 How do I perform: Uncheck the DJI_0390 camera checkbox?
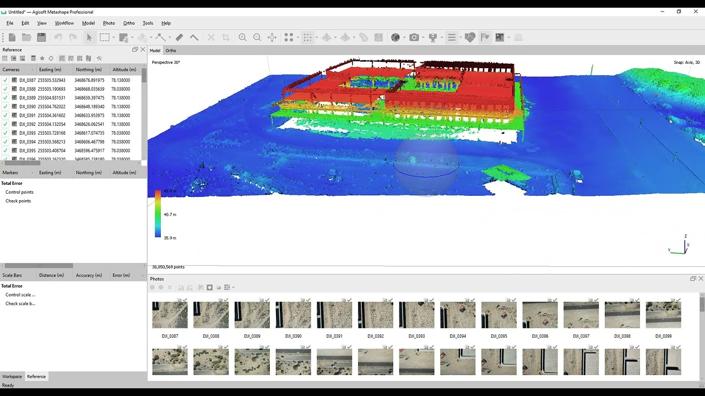click(x=5, y=107)
